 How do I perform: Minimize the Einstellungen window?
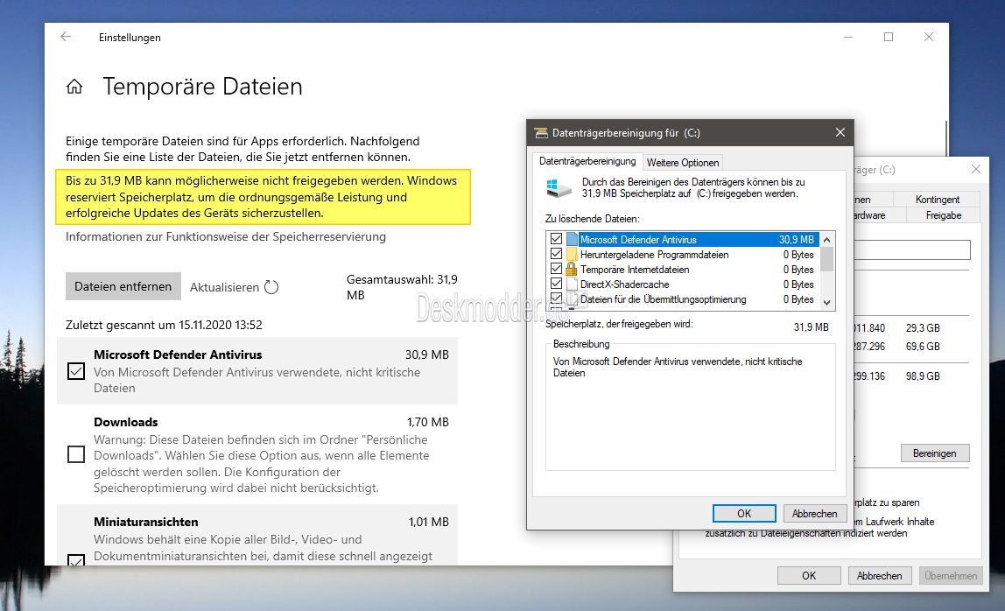pos(848,37)
